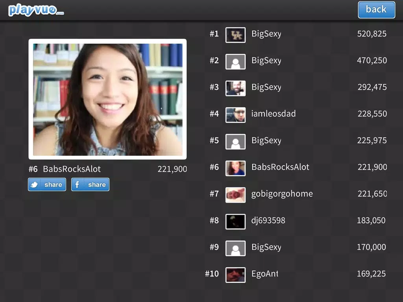Select rank #9 default avatar icon
Viewport: 403px width, 302px height.
(x=235, y=249)
